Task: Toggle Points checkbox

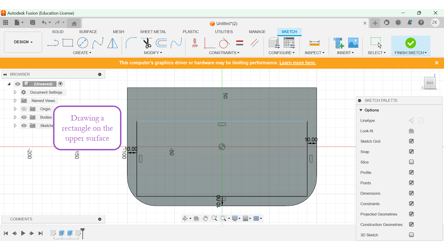Action: point(411,183)
